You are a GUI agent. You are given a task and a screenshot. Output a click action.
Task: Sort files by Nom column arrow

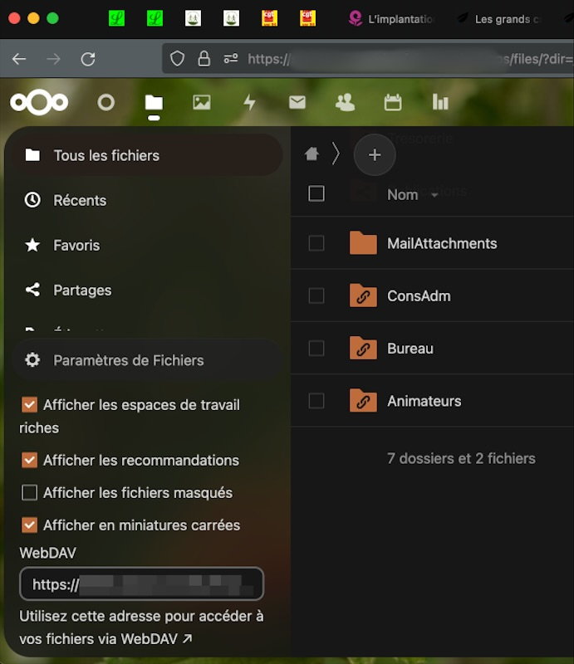434,195
